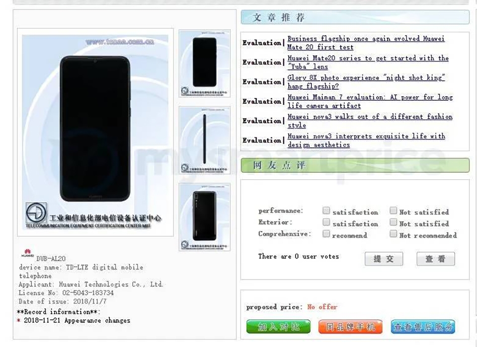Click the 文章推荐 section header
This screenshot has width=477, height=347.
tap(355, 17)
